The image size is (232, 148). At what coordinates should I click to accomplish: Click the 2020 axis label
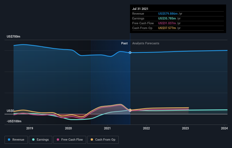coord(68,128)
